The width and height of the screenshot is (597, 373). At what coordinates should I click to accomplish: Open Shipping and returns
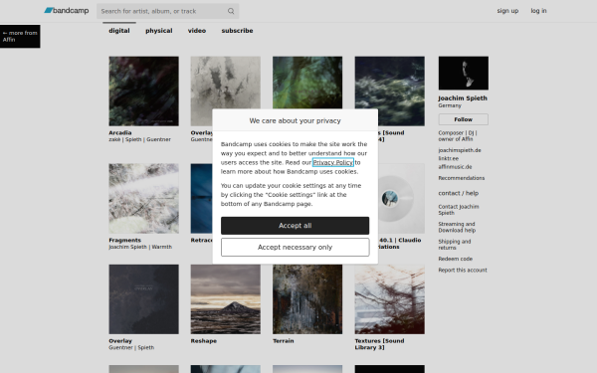(455, 245)
